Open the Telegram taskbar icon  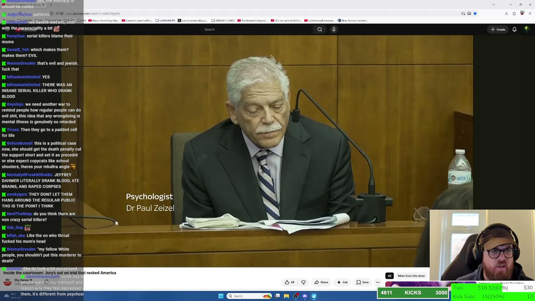tap(314, 296)
